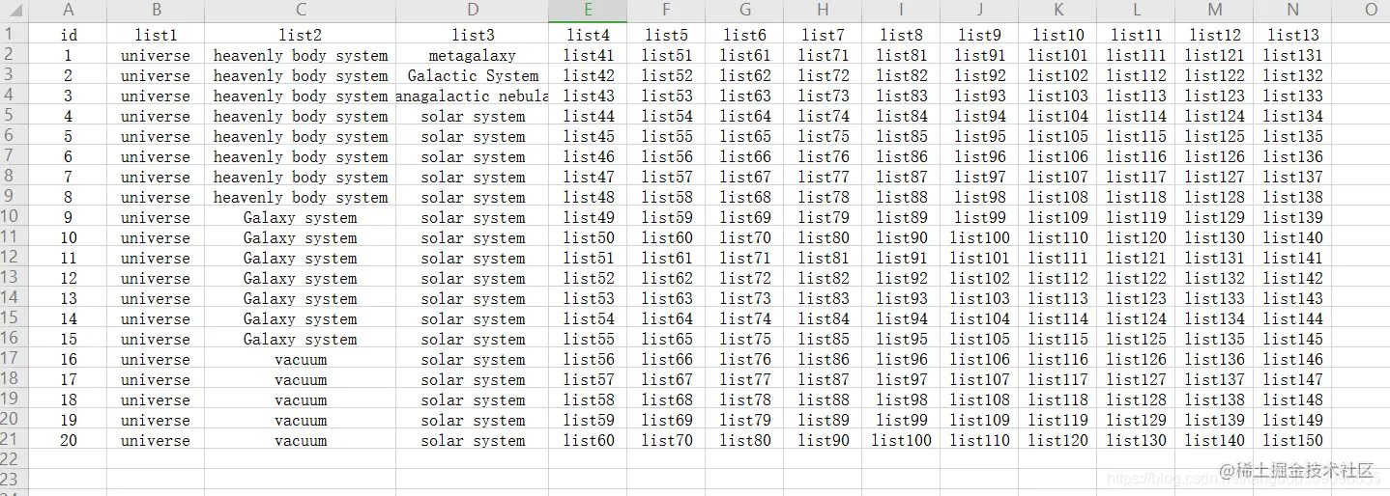Select the 'metagalaxy' cell
Screen dimensions: 1390x496
coord(473,55)
